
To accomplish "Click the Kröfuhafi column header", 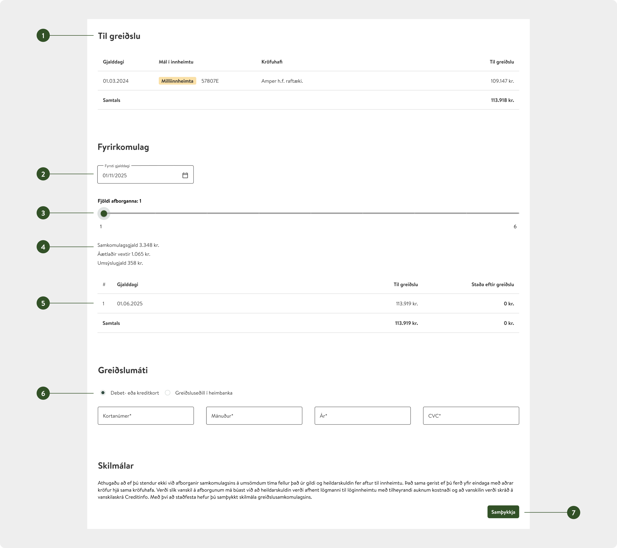I will (x=272, y=62).
